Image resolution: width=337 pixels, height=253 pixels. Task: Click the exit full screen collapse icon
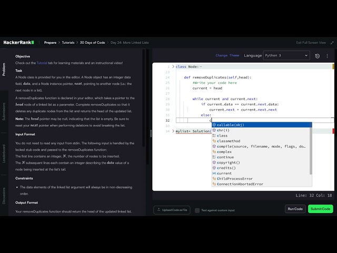tap(332, 43)
